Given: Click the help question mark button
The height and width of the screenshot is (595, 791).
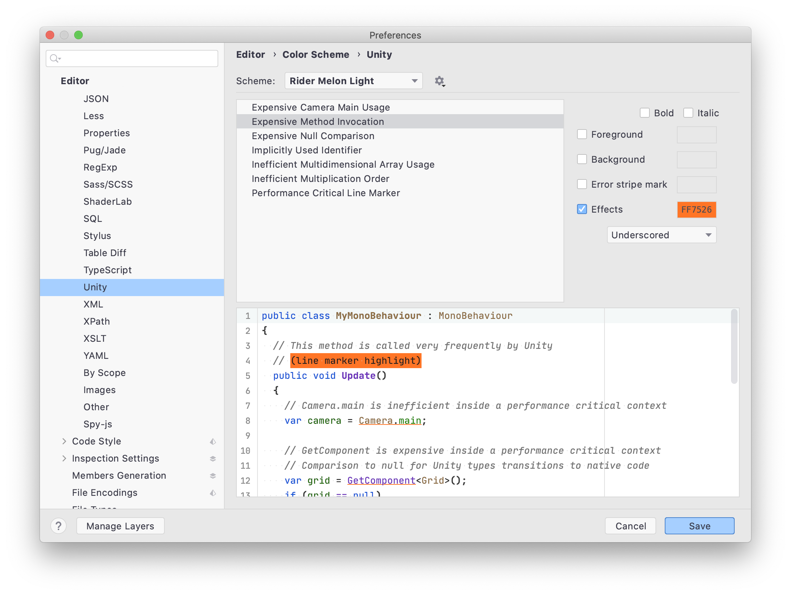Looking at the screenshot, I should point(58,526).
